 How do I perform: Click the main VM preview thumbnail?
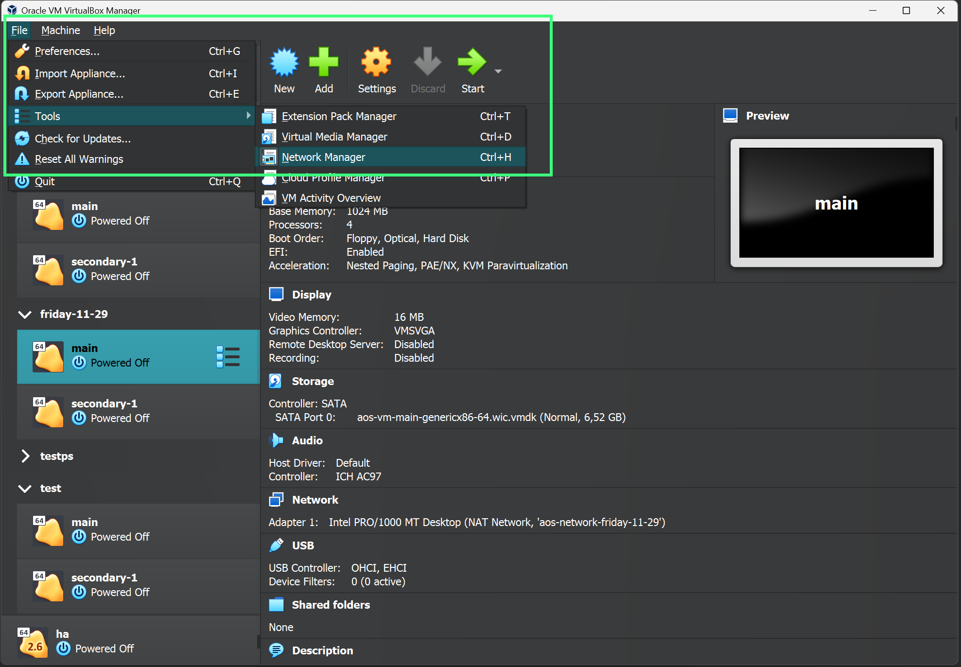(836, 203)
